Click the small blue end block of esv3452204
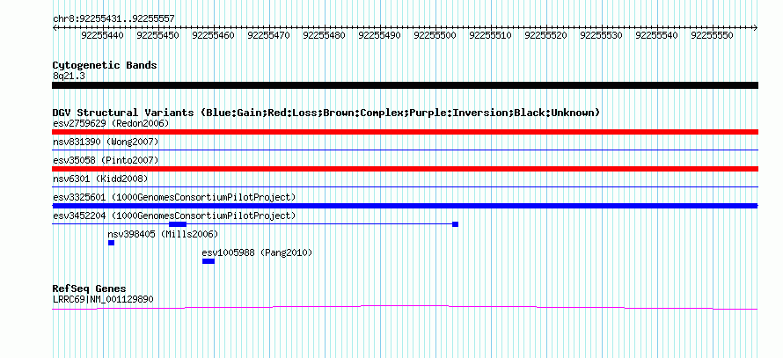 pyautogui.click(x=455, y=224)
